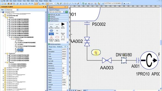Pick the NF-NO rectangle shape
Image resolution: width=162 pixels, height=91 pixels.
tap(63, 38)
